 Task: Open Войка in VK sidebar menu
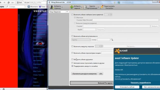[35, 68]
